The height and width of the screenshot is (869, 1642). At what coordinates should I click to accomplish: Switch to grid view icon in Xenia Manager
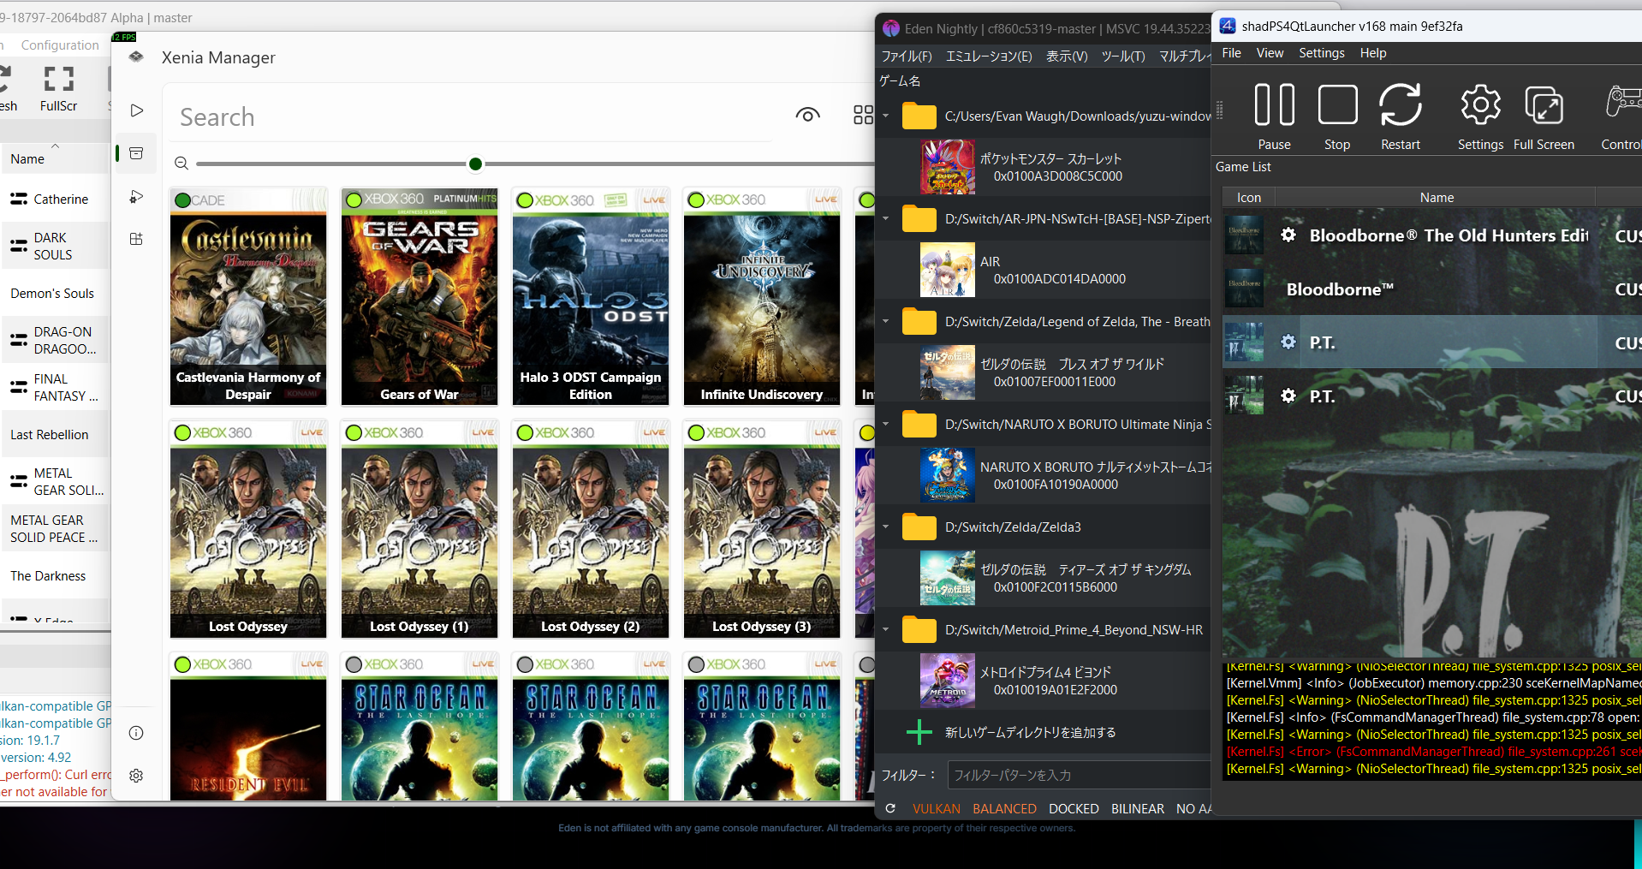(863, 115)
